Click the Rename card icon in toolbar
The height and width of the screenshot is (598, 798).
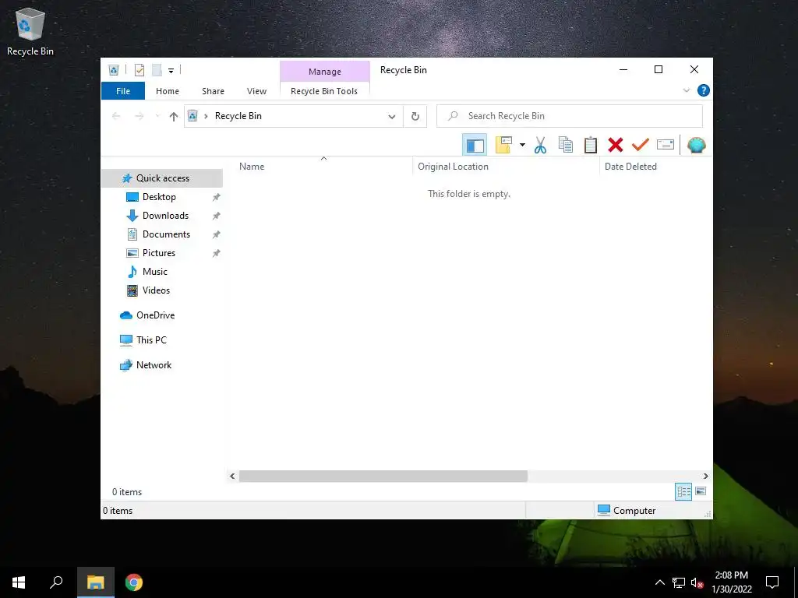(666, 145)
